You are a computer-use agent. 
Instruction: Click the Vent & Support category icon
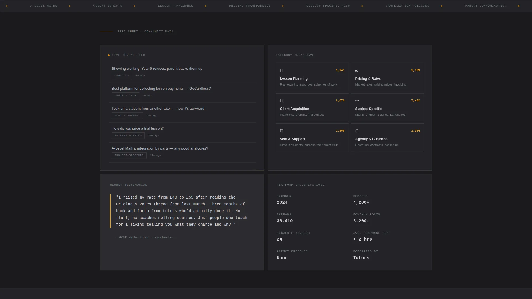[282, 131]
